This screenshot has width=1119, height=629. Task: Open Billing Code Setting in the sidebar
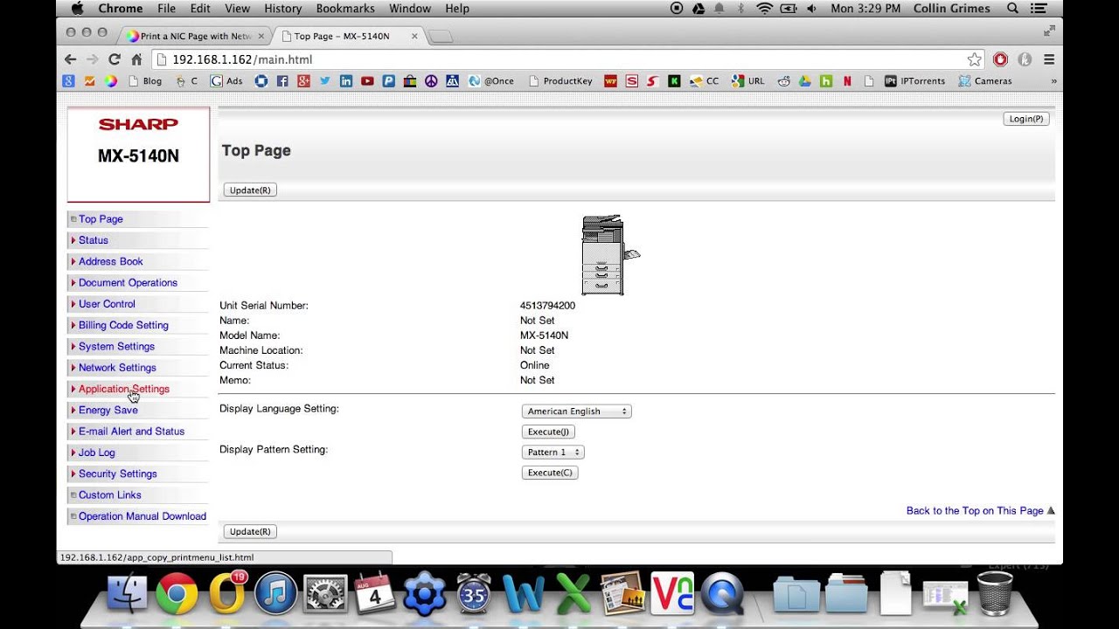(123, 325)
